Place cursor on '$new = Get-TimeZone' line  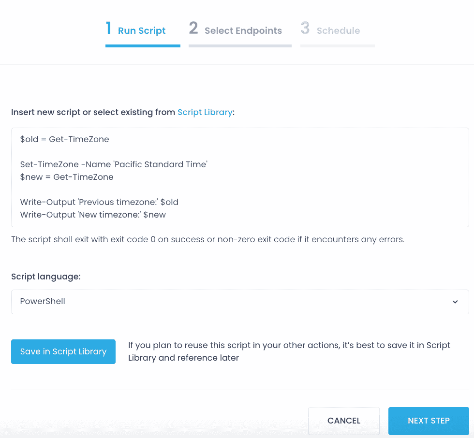67,177
